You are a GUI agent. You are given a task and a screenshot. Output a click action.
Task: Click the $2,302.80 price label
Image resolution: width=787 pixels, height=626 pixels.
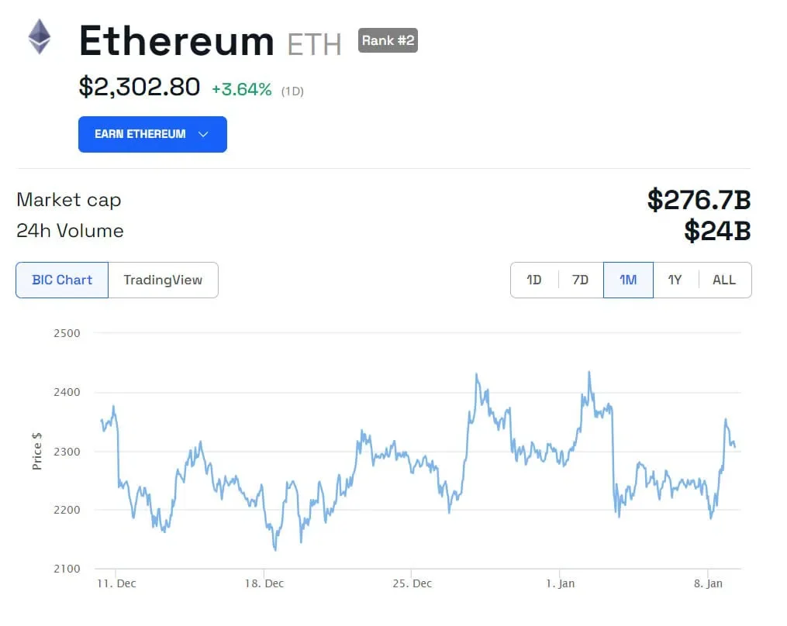139,87
